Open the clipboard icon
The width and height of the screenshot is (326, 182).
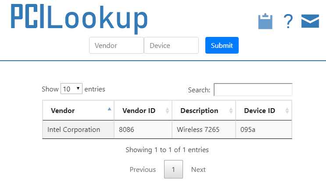265,21
